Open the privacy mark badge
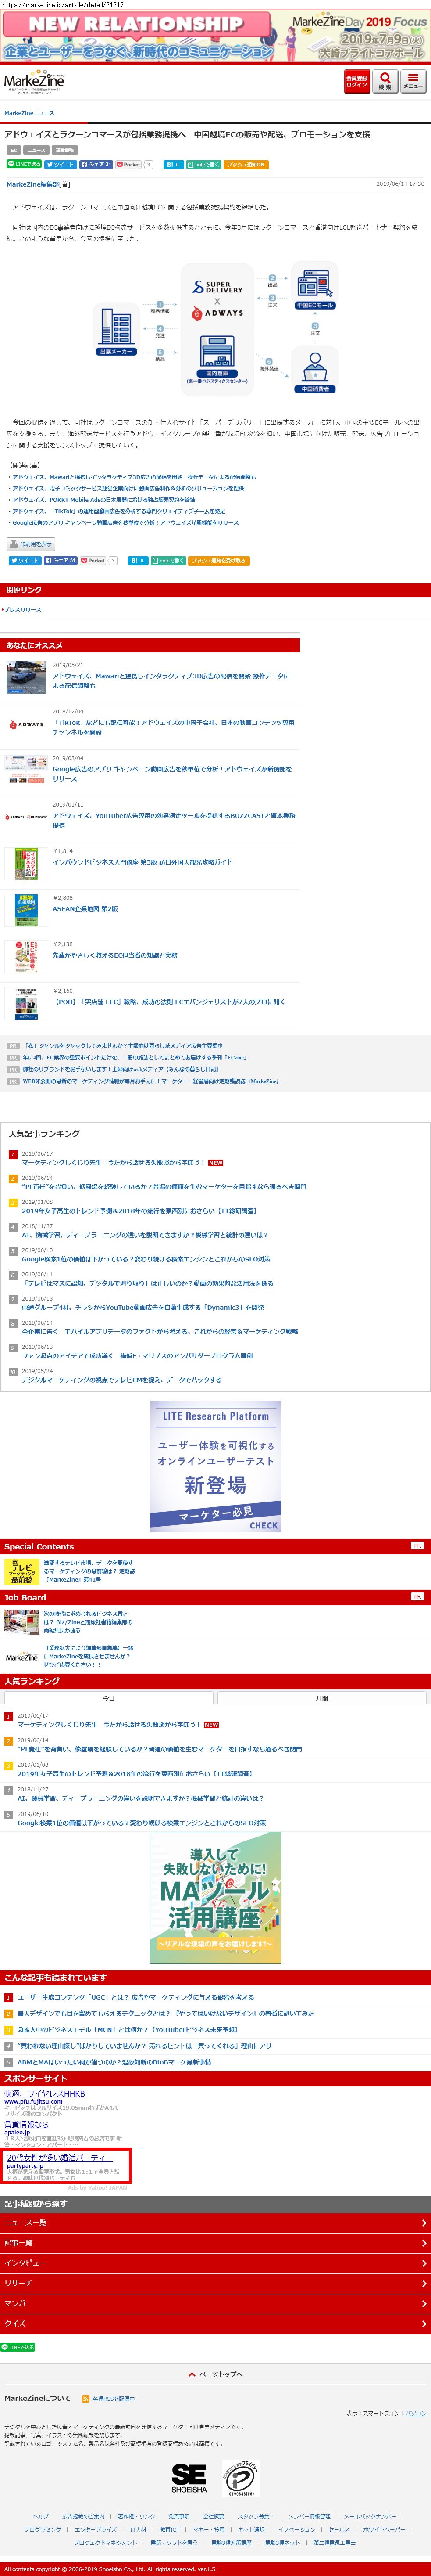This screenshot has width=431, height=2576. pyautogui.click(x=240, y=2479)
